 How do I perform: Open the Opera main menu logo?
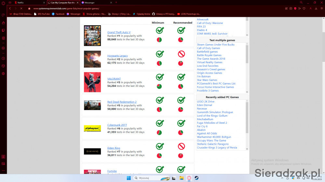[x=3, y=3]
